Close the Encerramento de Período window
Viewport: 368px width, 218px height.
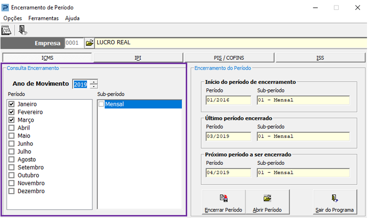(358, 8)
